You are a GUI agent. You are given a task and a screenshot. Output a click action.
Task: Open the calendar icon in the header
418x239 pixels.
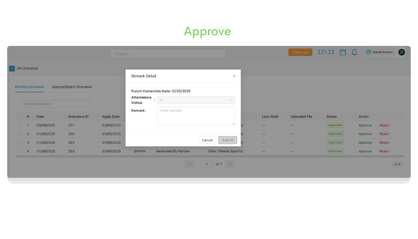(342, 52)
